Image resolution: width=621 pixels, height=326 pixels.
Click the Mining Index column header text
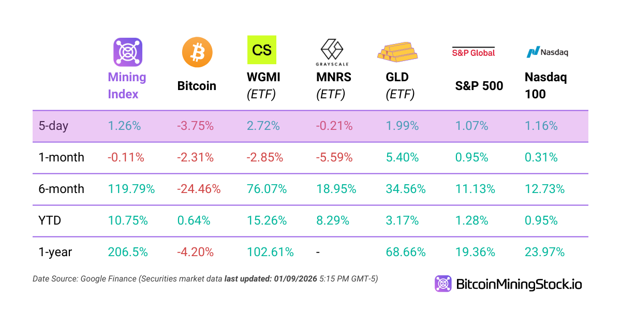127,85
